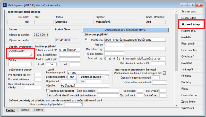
Task: Click Evid. č. pojiš. II.pilíř field
Action: [70, 59]
